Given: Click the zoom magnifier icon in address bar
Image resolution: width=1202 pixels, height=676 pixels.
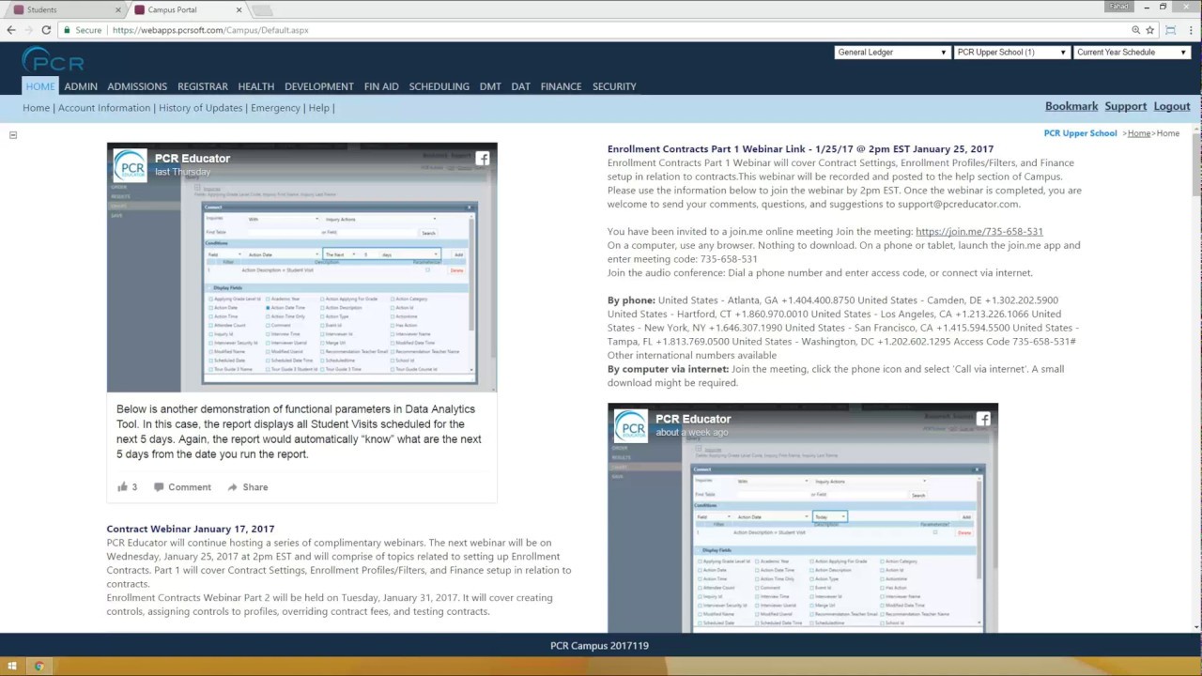Looking at the screenshot, I should (x=1135, y=30).
